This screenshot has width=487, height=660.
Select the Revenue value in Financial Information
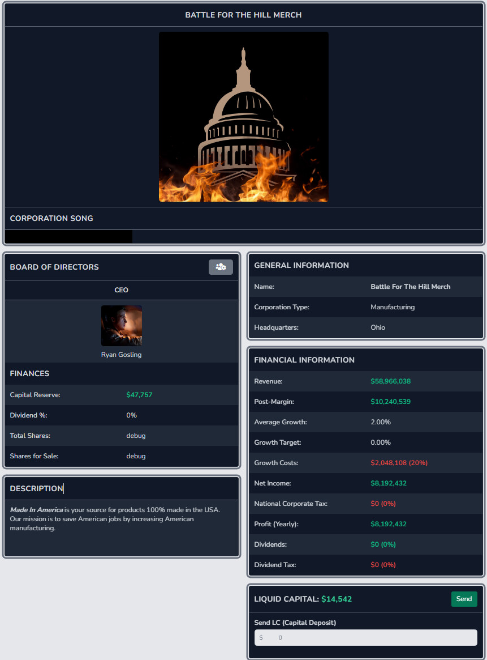pyautogui.click(x=390, y=381)
